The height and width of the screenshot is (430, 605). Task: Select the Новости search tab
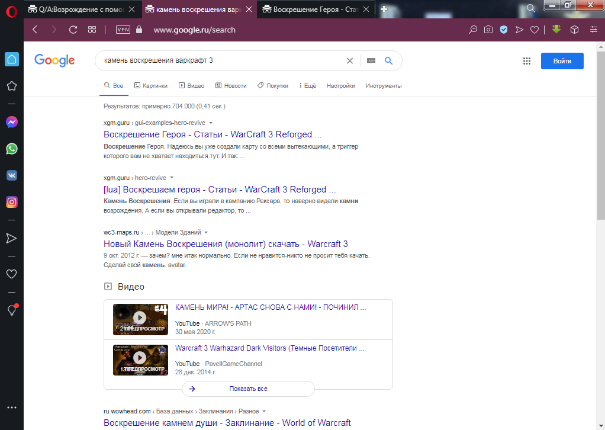(x=231, y=86)
